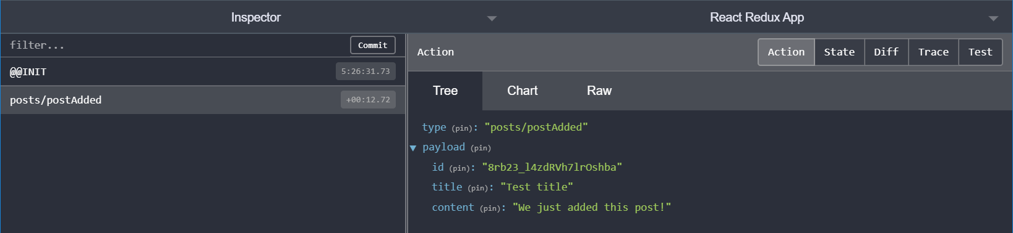Image resolution: width=1013 pixels, height=233 pixels.
Task: Select the Tree tab
Action: (445, 91)
